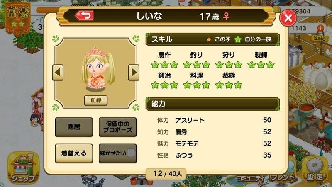Tap the Sale tag icon

click(x=320, y=38)
